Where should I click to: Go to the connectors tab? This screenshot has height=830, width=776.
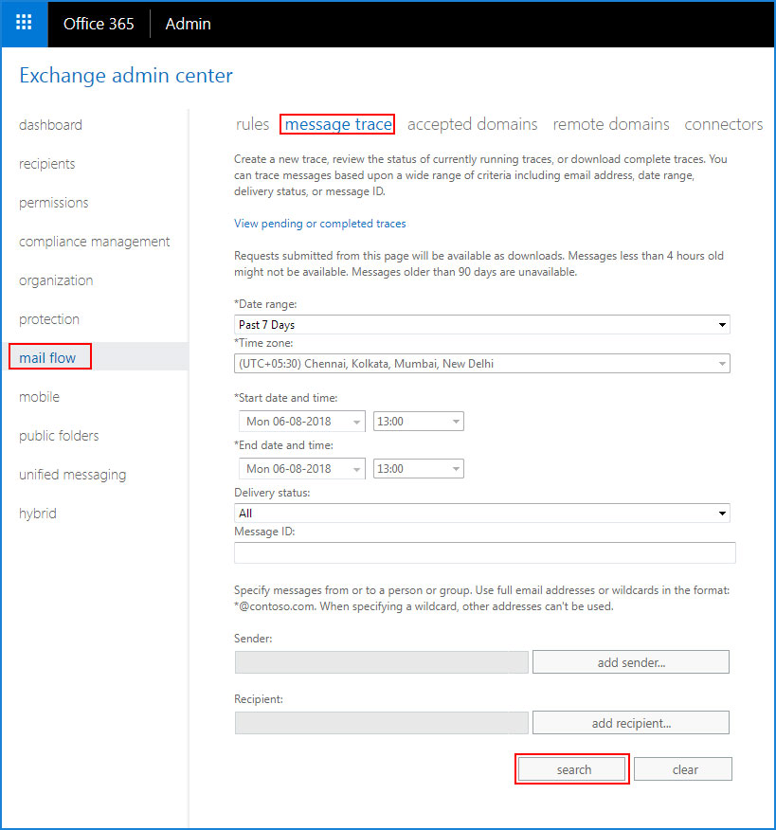tap(724, 124)
